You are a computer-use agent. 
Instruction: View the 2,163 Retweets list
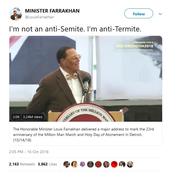click(22, 164)
